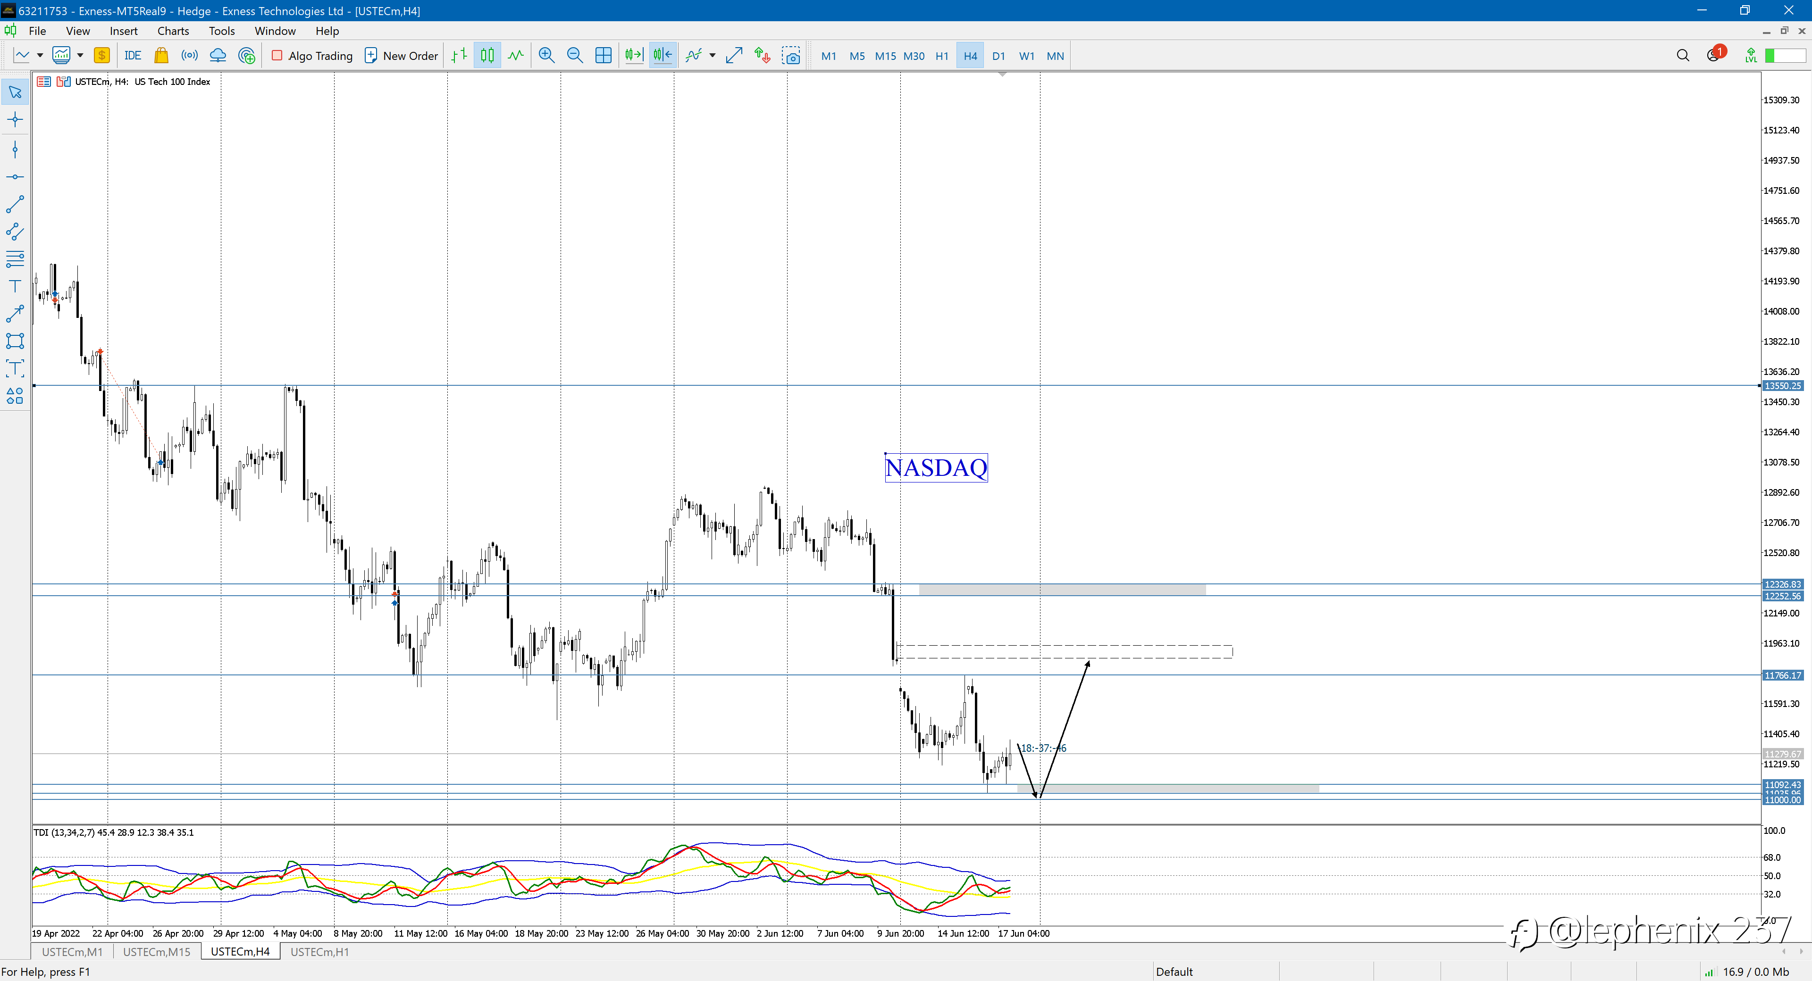Select the arrowed line tool
Screen dimensions: 1812x981
[15, 314]
